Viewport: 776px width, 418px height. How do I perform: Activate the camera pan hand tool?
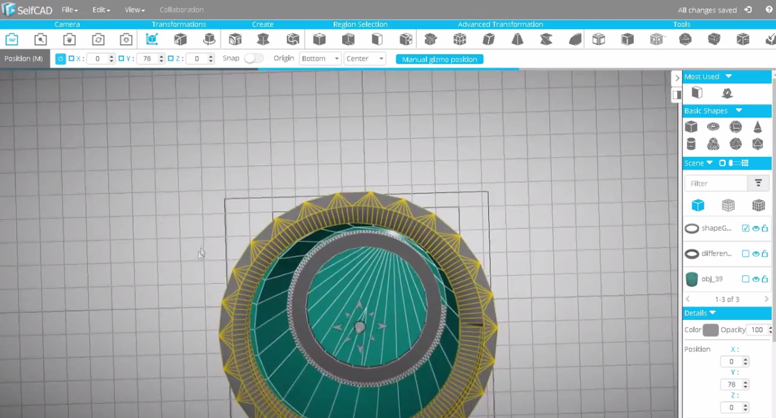[x=69, y=39]
